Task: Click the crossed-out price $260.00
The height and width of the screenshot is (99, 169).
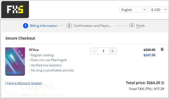Action: click(x=149, y=50)
